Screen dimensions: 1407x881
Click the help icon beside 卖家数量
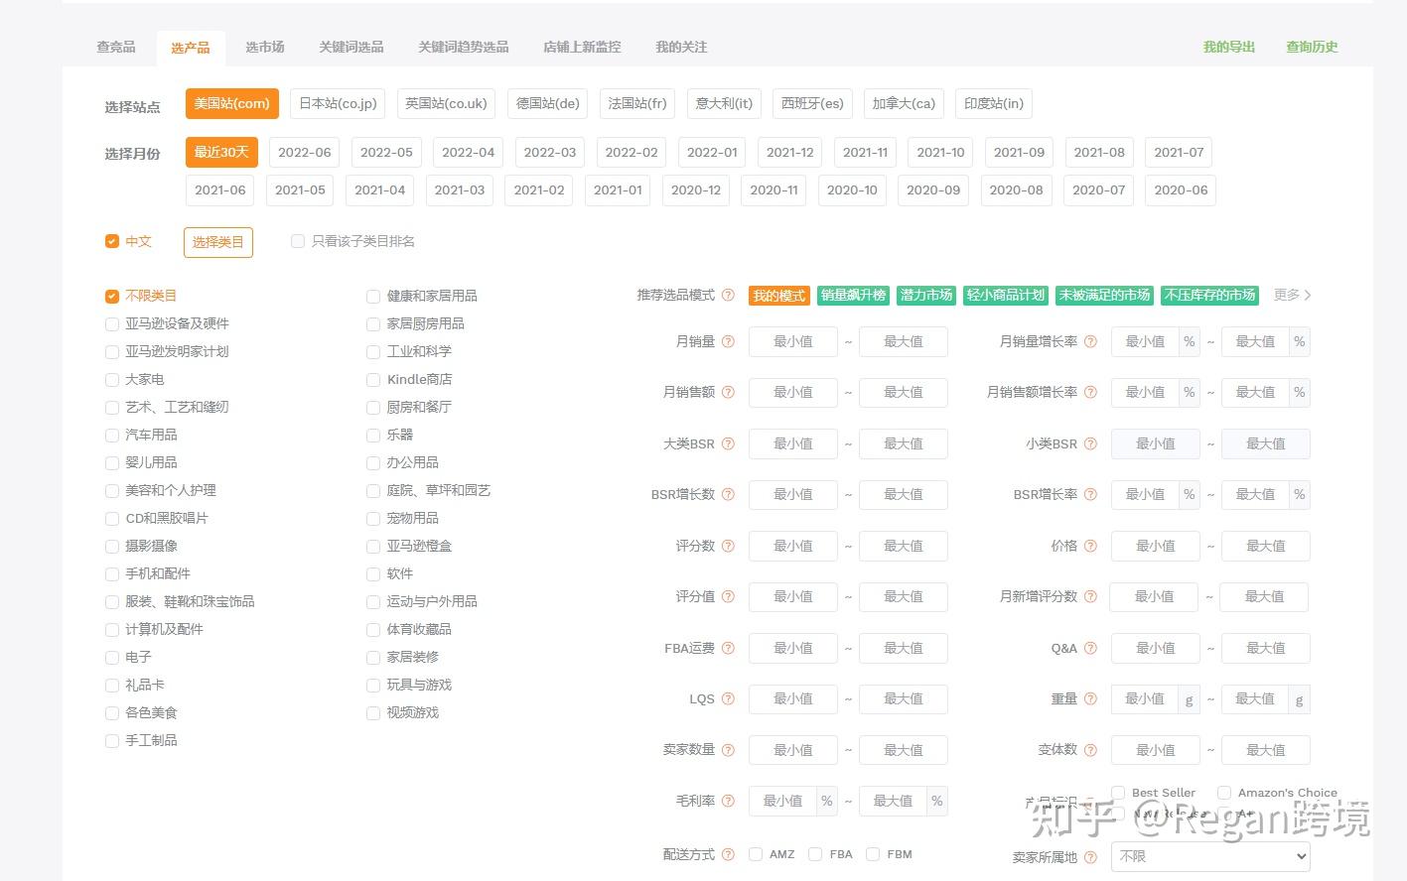728,750
